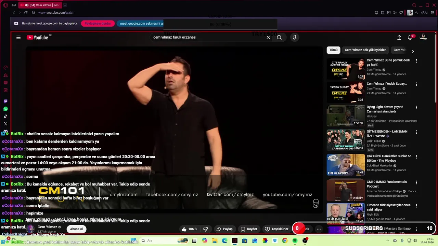This screenshot has height=246, width=438.
Task: Send thanks with Teşekkürler button
Action: (x=277, y=229)
